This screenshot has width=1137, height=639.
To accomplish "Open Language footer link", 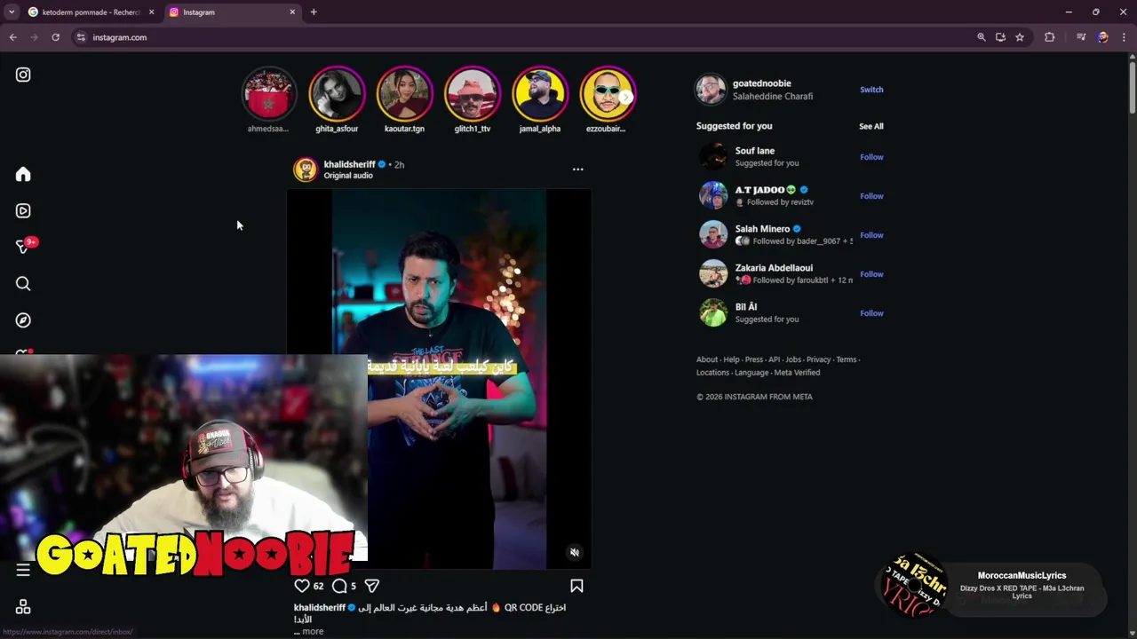I will (x=751, y=373).
